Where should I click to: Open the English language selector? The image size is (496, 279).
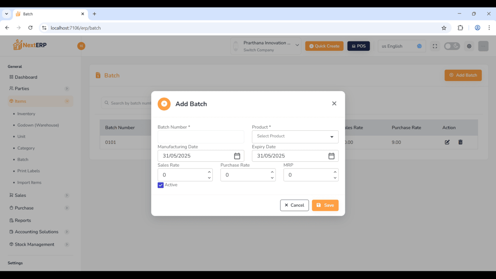[x=401, y=46]
